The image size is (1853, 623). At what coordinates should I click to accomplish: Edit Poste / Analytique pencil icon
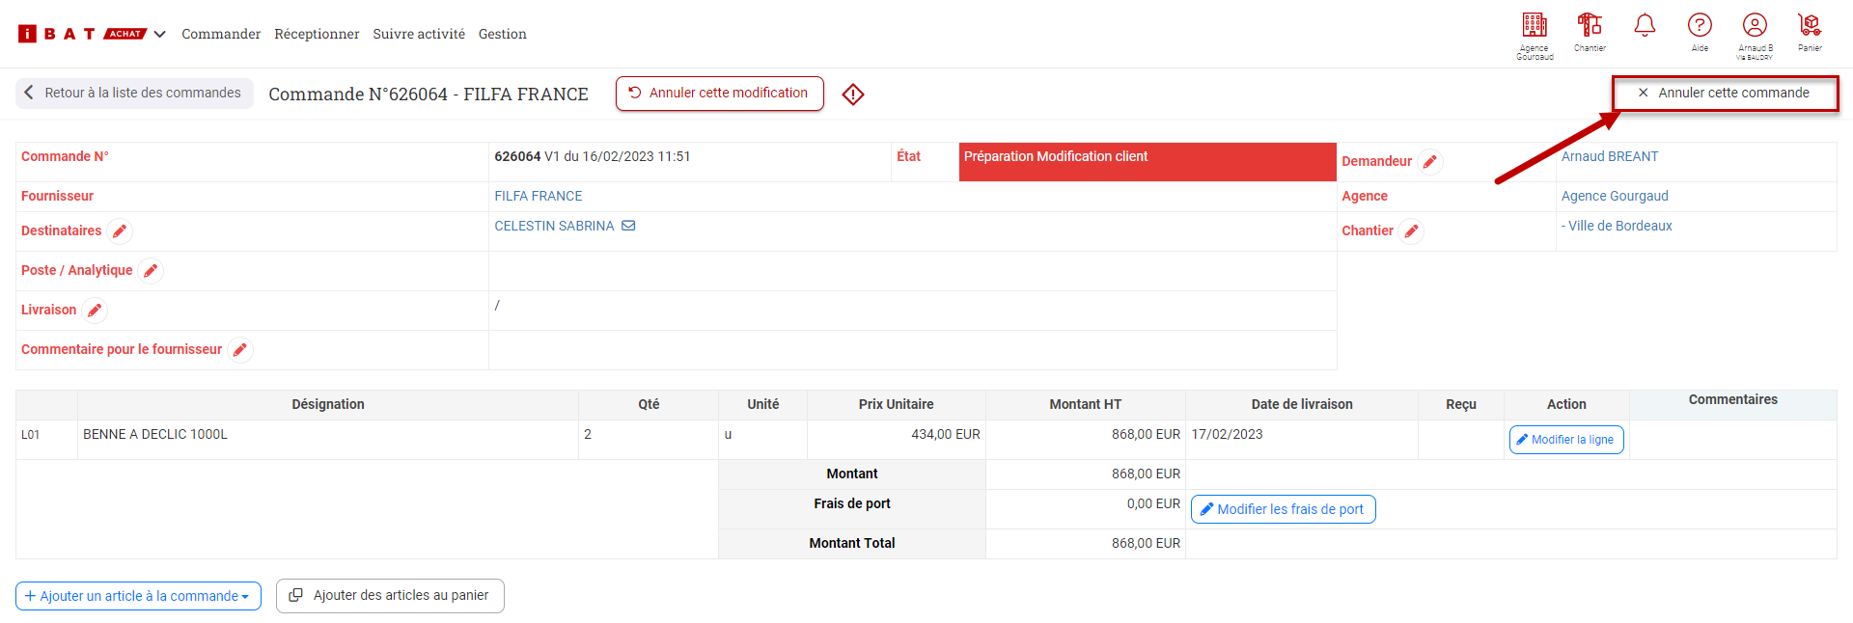point(151,271)
